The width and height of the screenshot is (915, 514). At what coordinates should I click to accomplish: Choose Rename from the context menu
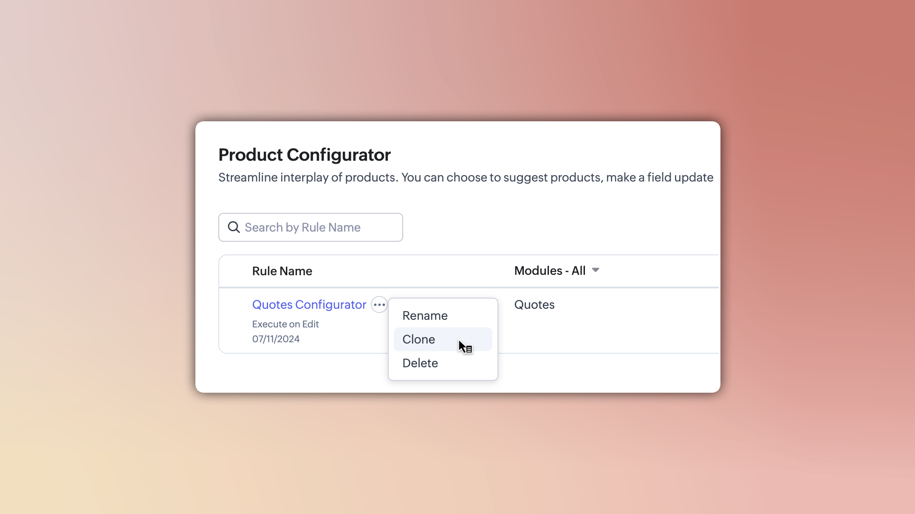coord(425,316)
